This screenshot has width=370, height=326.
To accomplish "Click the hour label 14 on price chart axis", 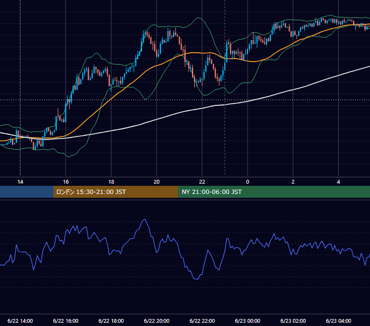I will point(20,182).
